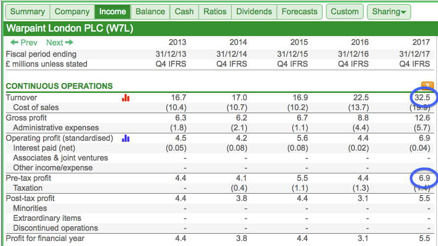The width and height of the screenshot is (438, 246).
Task: Select 2014 post-tax profit value 3.8
Action: coord(242,198)
